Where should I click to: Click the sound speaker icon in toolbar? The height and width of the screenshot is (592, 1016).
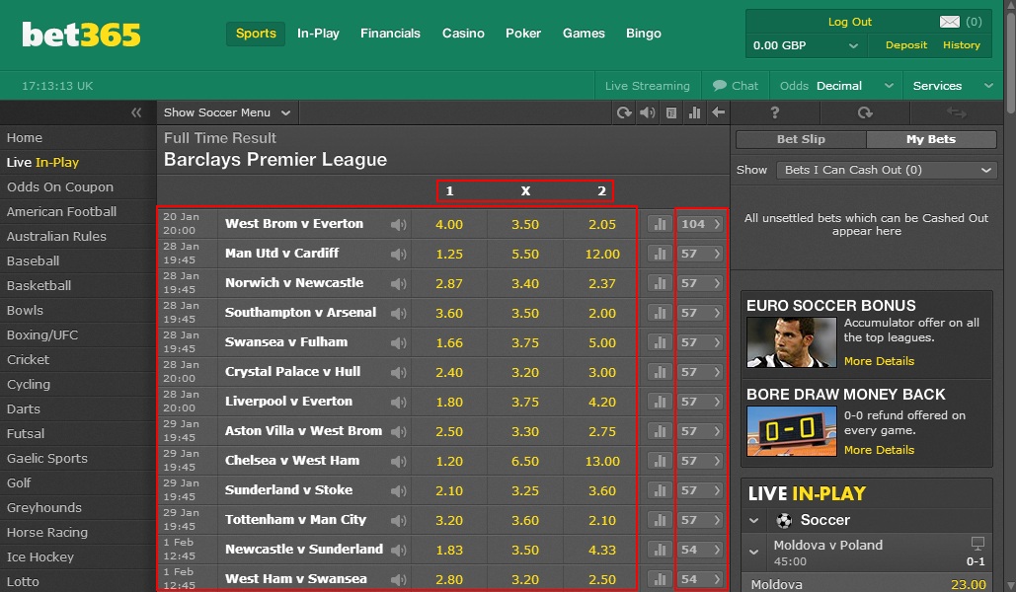coord(648,112)
